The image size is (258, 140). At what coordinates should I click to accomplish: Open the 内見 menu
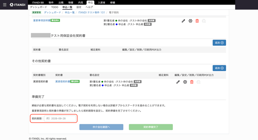click(x=80, y=2)
